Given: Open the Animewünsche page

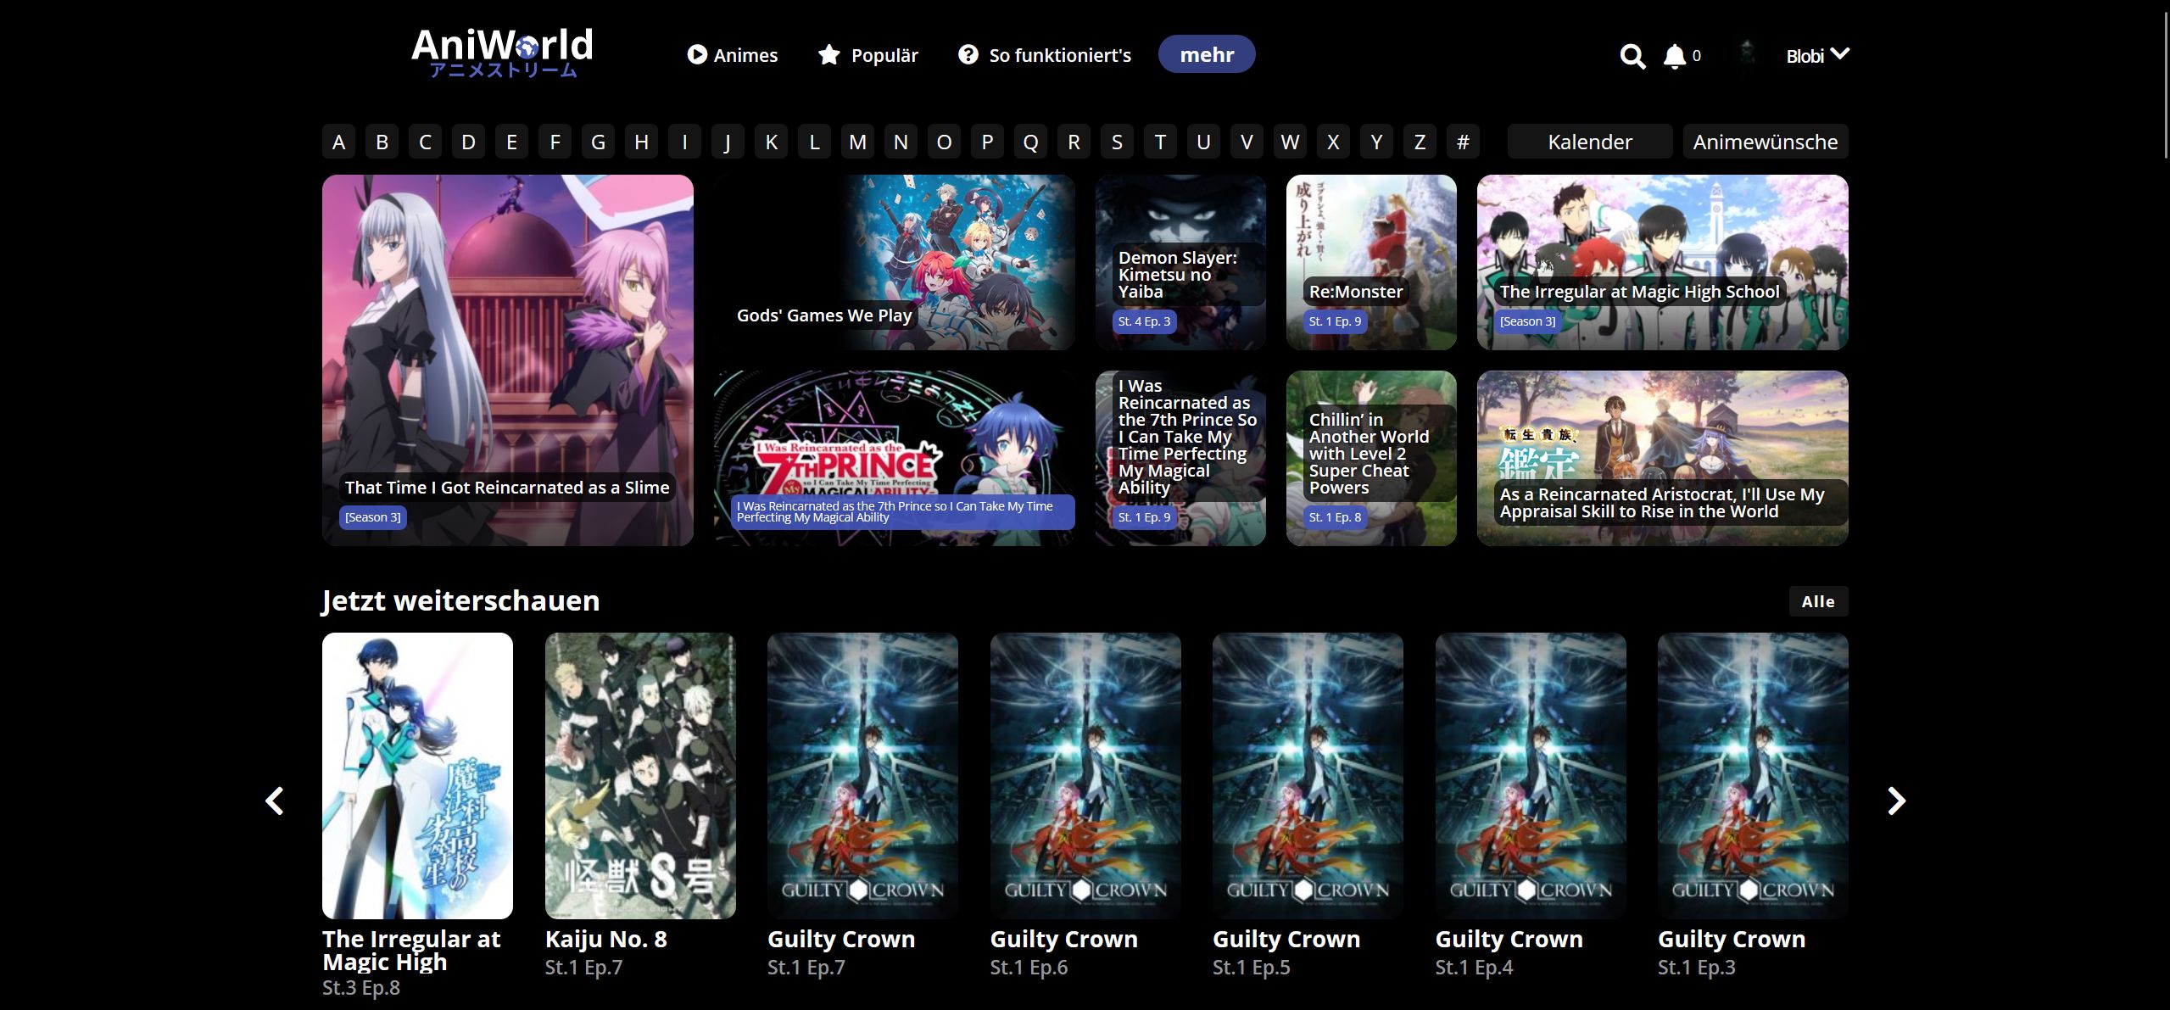Looking at the screenshot, I should [1766, 142].
